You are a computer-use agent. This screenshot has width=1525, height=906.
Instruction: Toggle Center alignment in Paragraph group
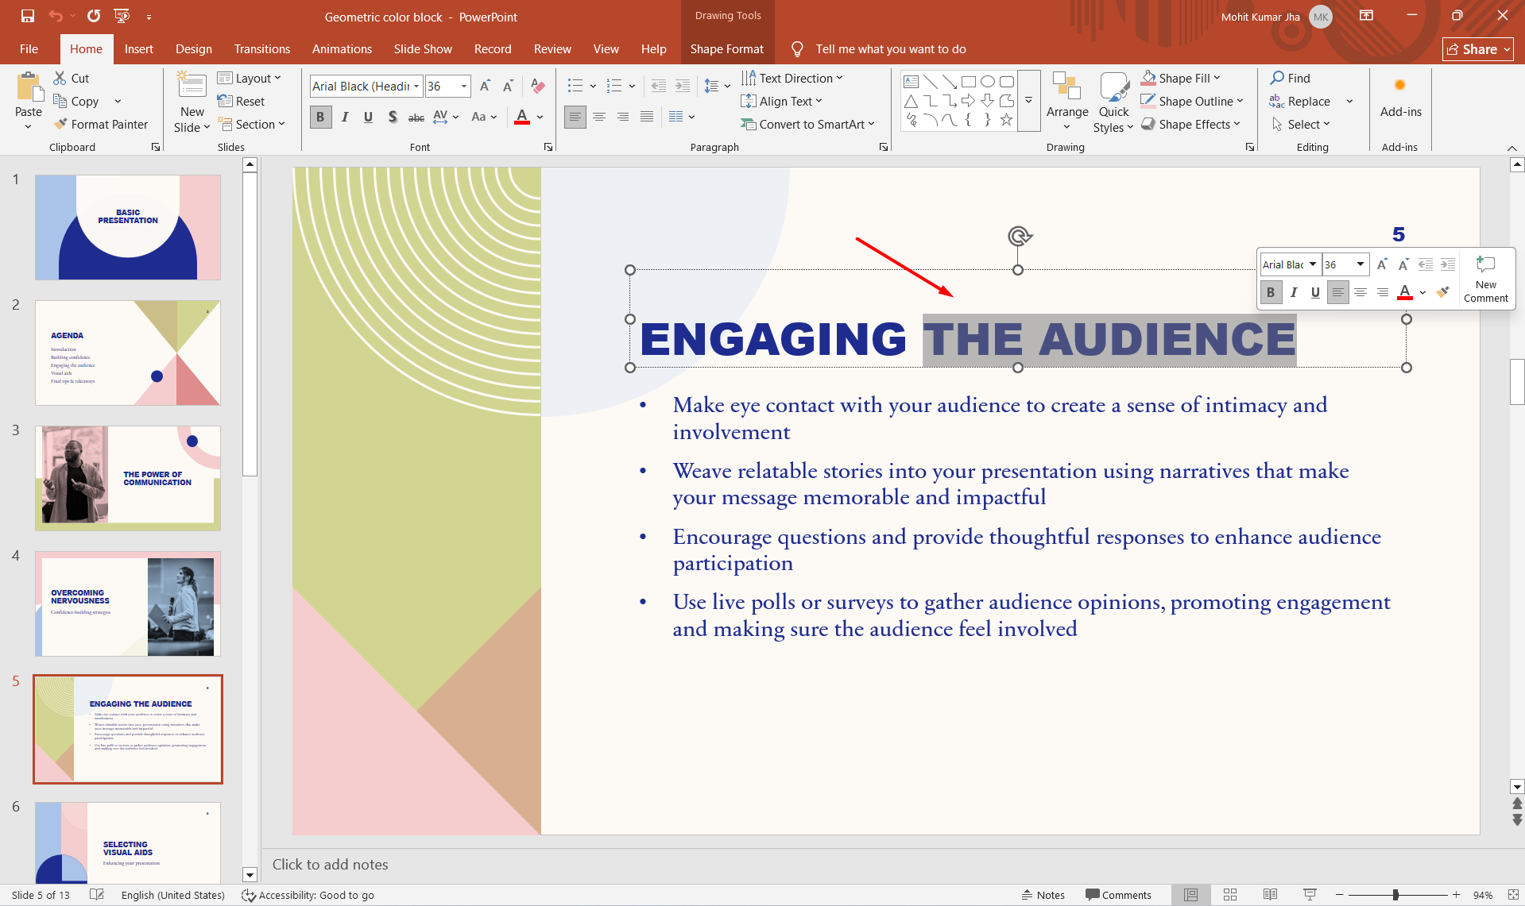point(599,117)
